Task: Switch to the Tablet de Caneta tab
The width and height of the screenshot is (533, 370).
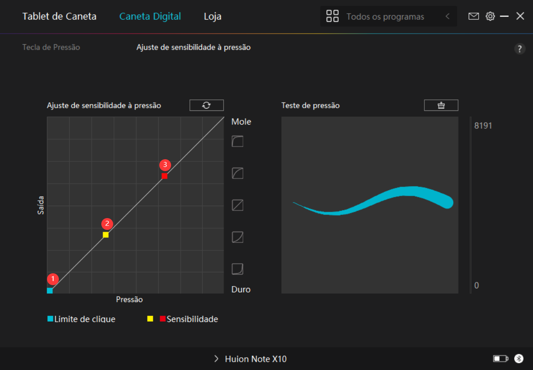Action: point(59,16)
